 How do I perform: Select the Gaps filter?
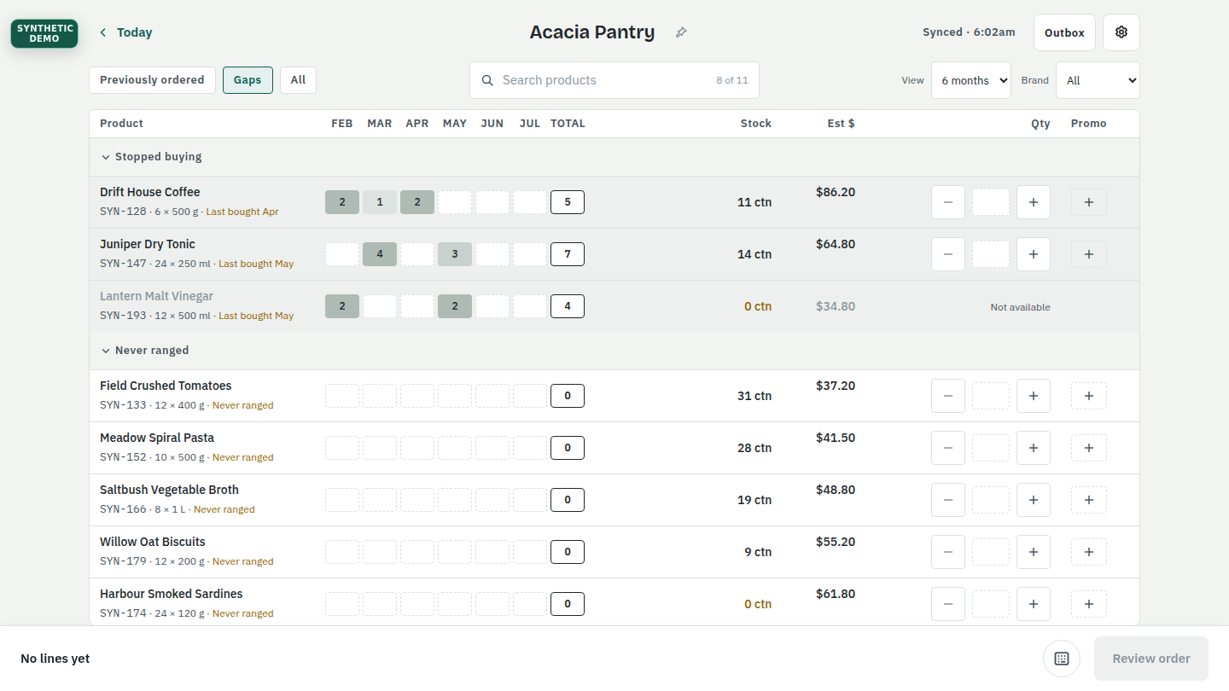(x=248, y=80)
